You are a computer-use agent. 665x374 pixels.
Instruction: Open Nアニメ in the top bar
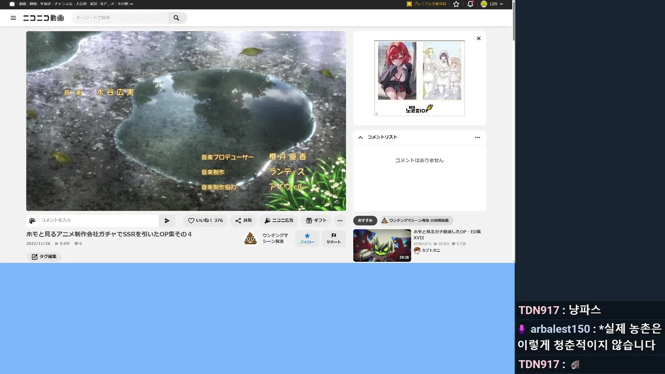(x=108, y=4)
